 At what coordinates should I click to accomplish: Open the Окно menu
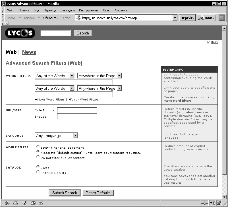[107, 10]
